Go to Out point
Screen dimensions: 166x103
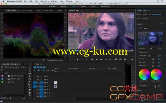point(110,59)
